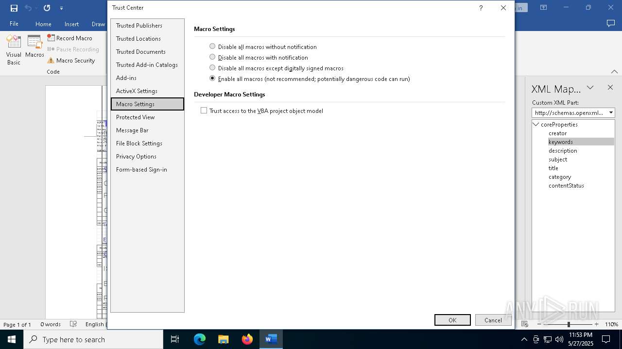Viewport: 622px width, 349px height.
Task: Click the 110% zoom level
Action: (611, 324)
